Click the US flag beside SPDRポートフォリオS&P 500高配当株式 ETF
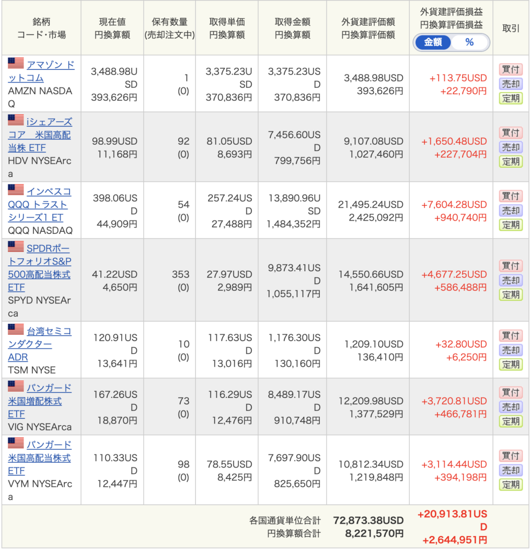Image resolution: width=530 pixels, height=549 pixels. click(16, 247)
